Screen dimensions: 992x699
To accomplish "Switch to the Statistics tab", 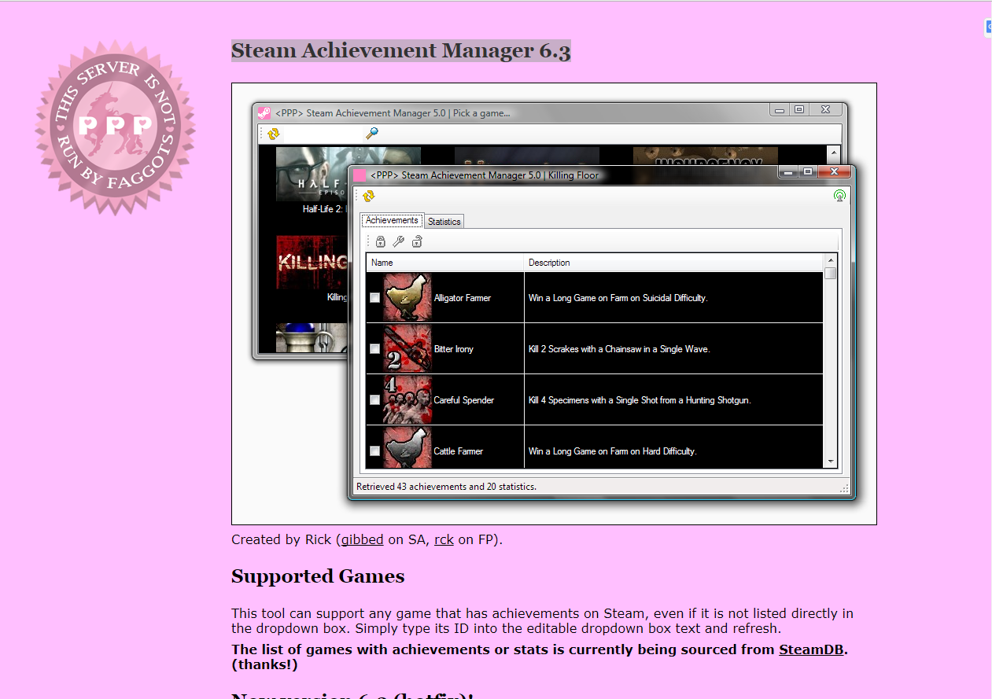I will coord(444,222).
